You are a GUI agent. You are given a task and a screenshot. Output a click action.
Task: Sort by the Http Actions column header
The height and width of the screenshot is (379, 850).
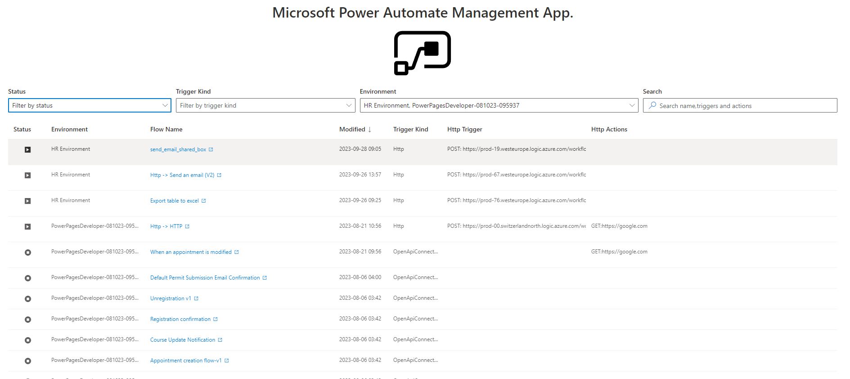pos(609,129)
